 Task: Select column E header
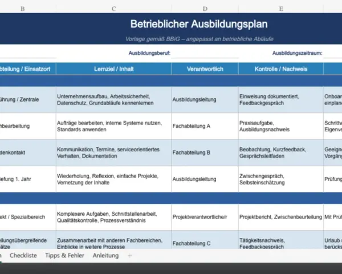pyautogui.click(x=281, y=9)
